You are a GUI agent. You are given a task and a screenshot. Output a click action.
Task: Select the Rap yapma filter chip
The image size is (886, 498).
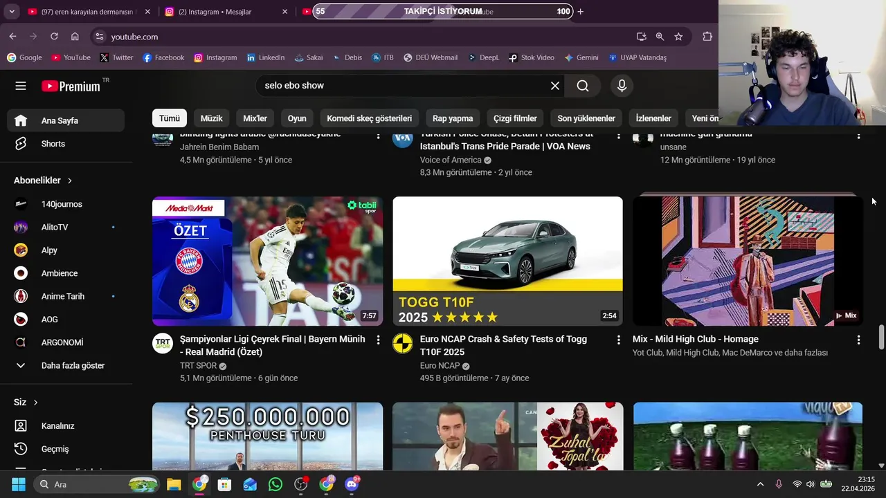(453, 118)
